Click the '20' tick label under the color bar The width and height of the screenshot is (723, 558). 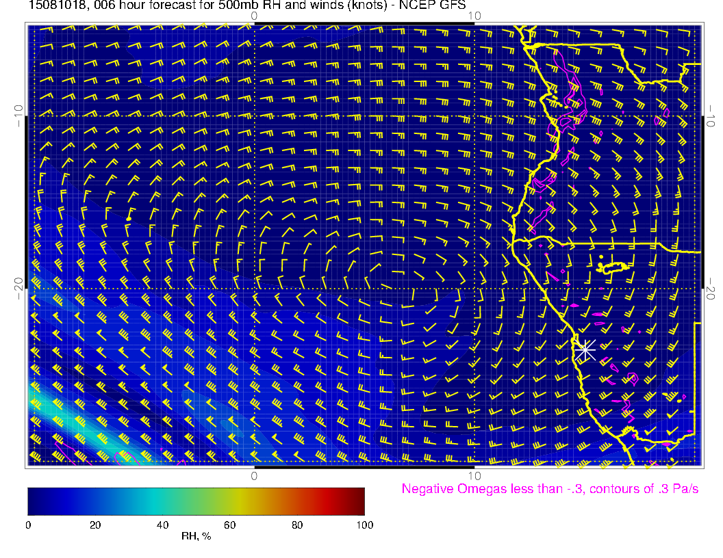coord(95,524)
